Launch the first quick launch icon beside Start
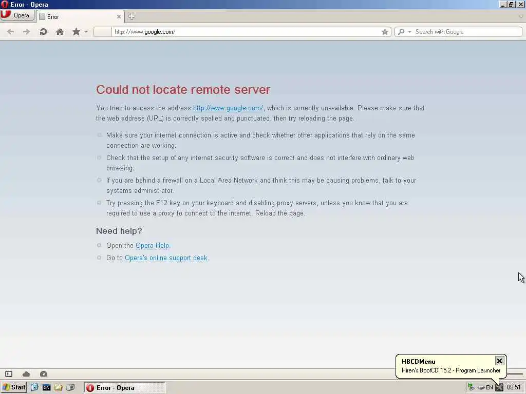This screenshot has width=526, height=394. pyautogui.click(x=34, y=388)
